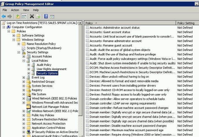The height and width of the screenshot is (137, 199).
Task: Click the Policy Setting column header
Action: (x=188, y=23)
